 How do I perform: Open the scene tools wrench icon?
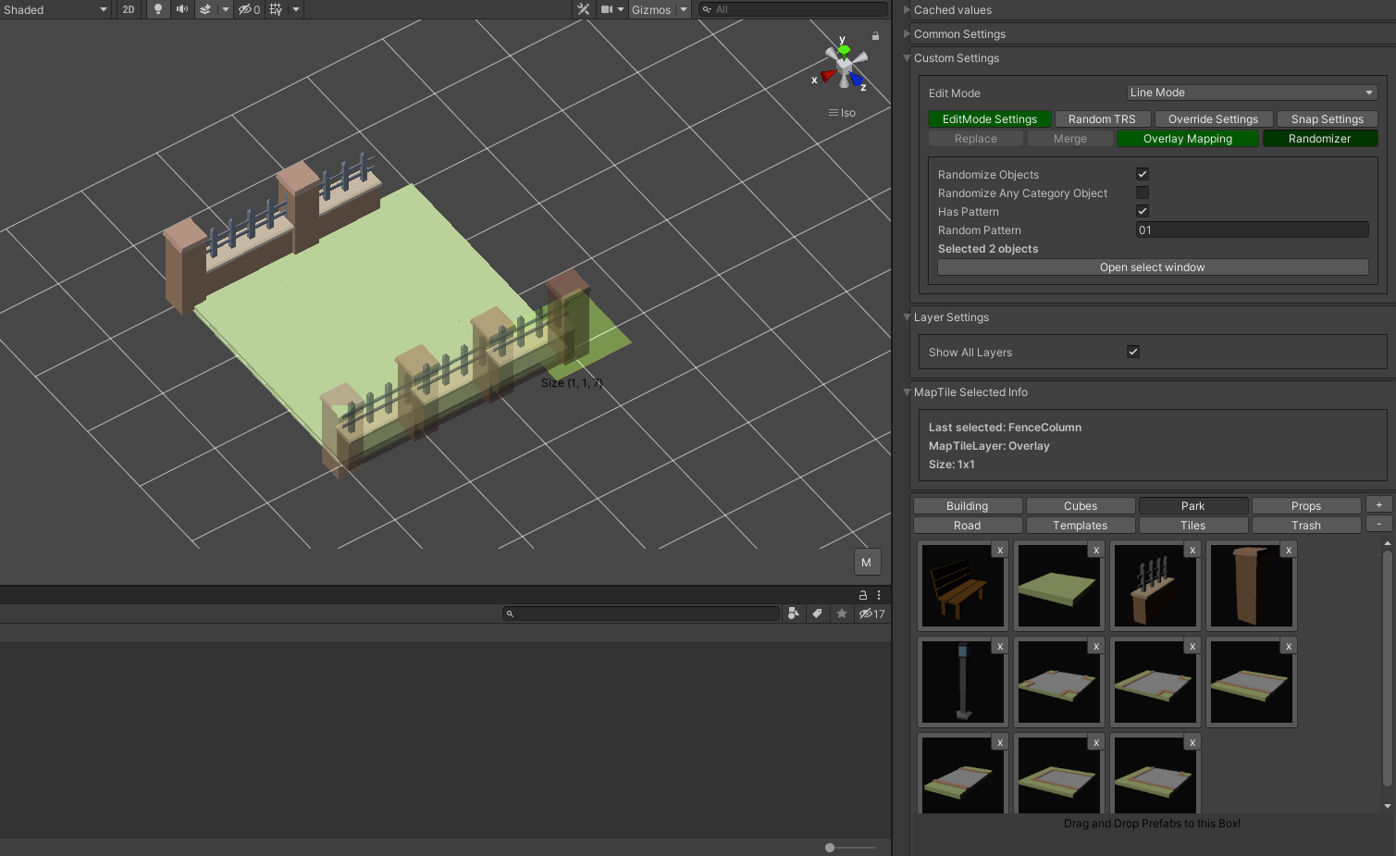tap(583, 9)
